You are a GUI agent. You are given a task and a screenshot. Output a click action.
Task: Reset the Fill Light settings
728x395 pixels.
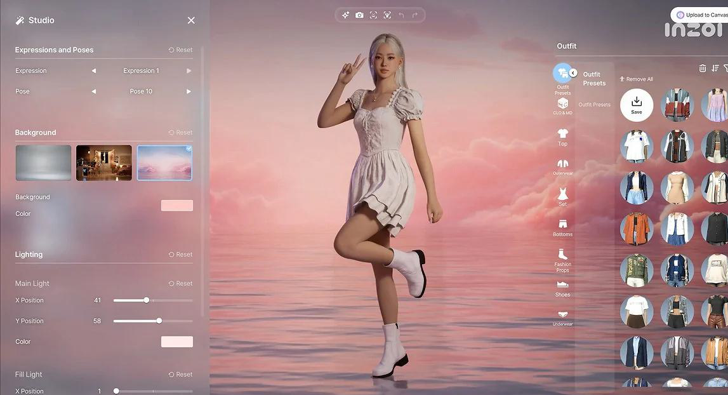[x=180, y=375]
